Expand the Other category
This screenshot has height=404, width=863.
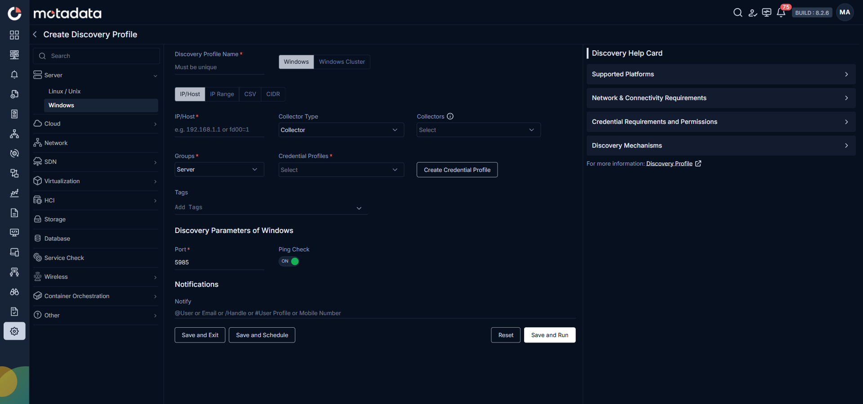[156, 316]
